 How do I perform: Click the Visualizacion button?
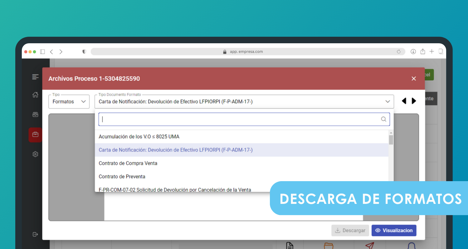point(394,231)
